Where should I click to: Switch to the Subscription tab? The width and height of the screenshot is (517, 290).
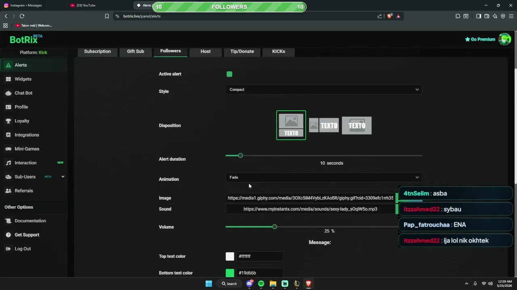click(x=97, y=52)
